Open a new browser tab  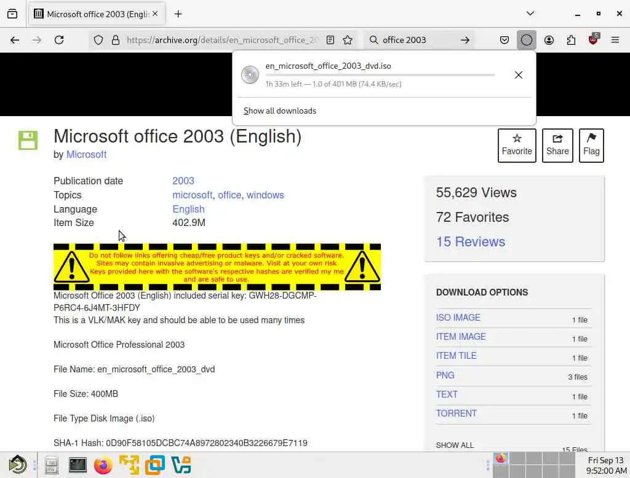pos(178,14)
